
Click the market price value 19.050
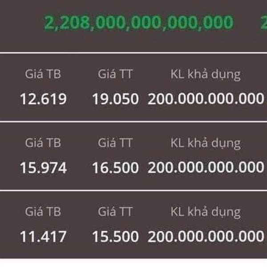click(x=115, y=99)
